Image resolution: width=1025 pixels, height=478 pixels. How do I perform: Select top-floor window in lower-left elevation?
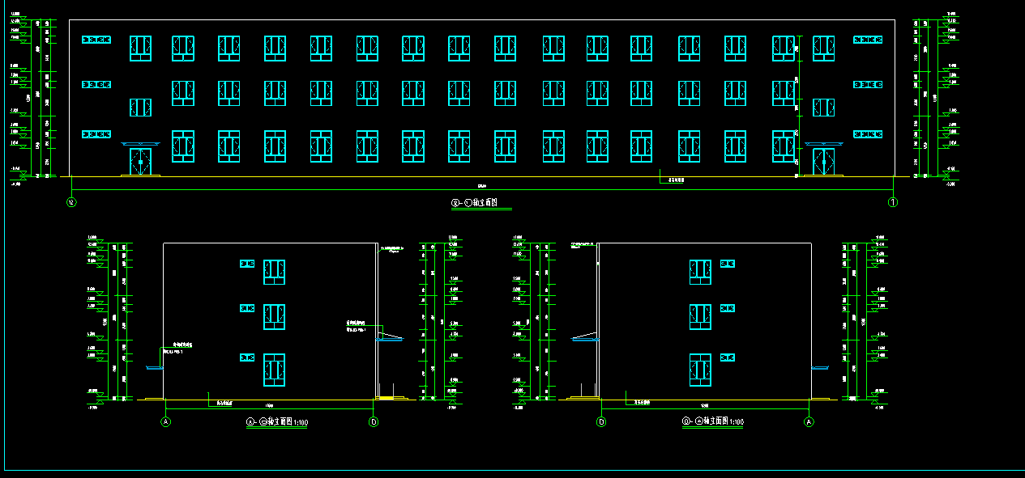pos(274,272)
